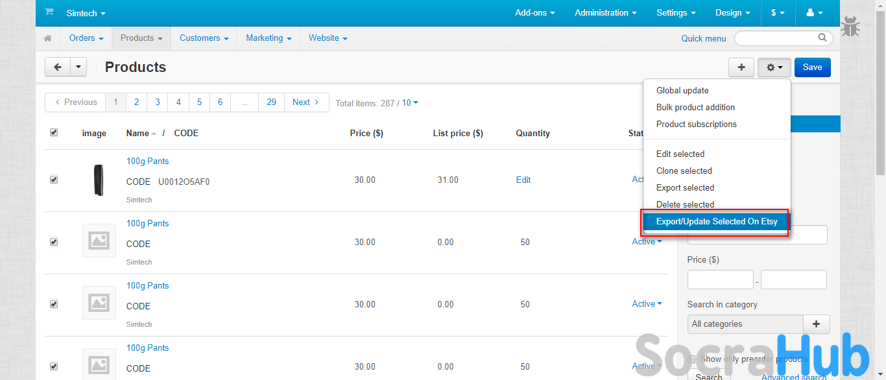
Task: Open the user account icon menu
Action: click(x=814, y=12)
